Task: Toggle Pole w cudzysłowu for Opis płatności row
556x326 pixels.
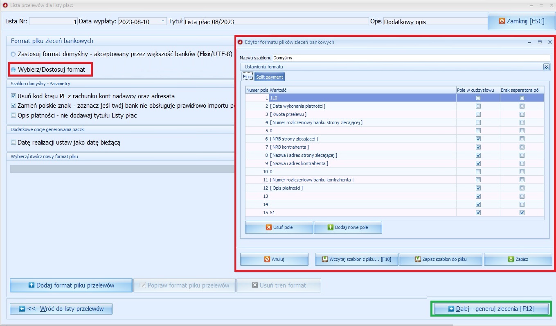Action: [x=478, y=188]
